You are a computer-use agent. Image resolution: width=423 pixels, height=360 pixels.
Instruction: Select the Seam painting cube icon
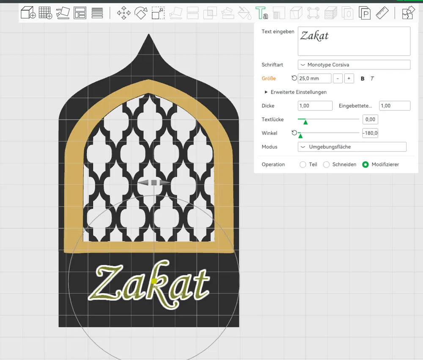point(296,13)
